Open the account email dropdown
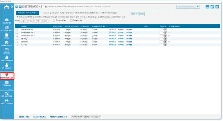This screenshot has height=121, width=223. (x=188, y=6)
